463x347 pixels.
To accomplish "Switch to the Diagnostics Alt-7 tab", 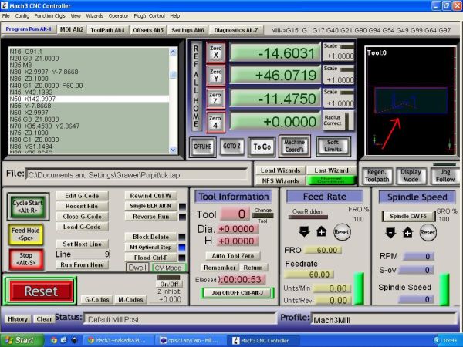I will (x=235, y=30).
